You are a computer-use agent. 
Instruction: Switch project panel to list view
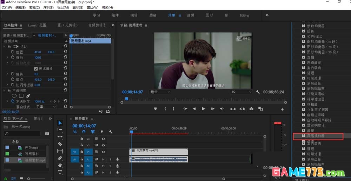14,179
